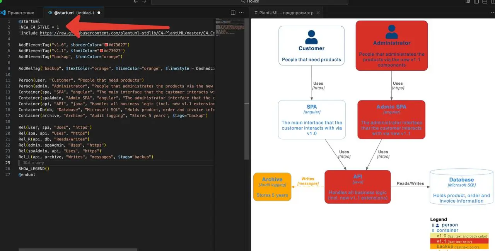Go back using the navigation arrow
The width and height of the screenshot is (495, 251).
(135, 2)
